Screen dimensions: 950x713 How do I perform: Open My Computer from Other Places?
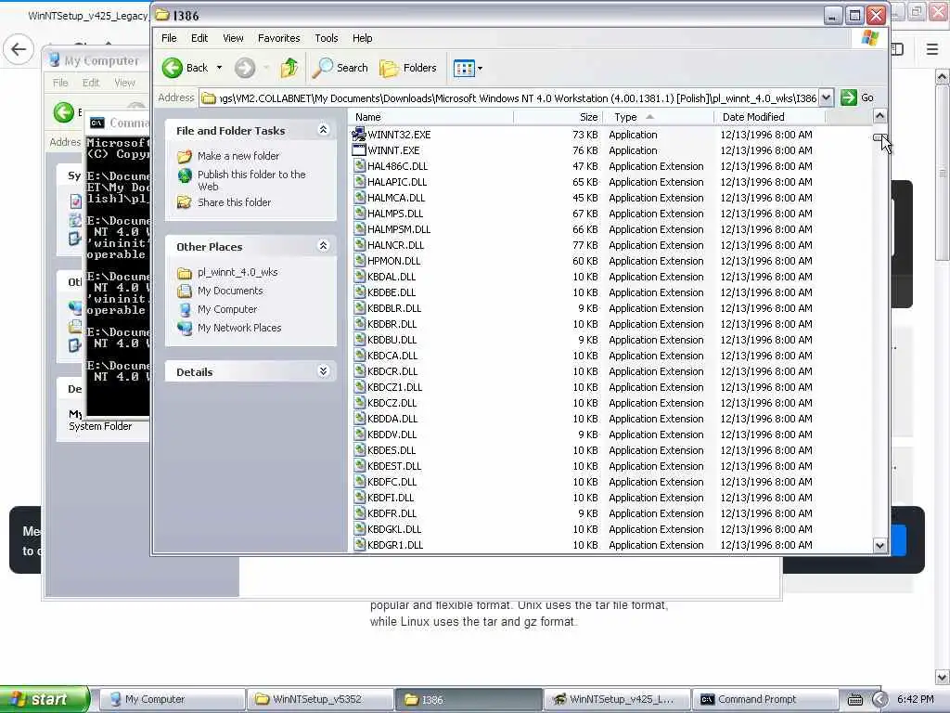(227, 309)
